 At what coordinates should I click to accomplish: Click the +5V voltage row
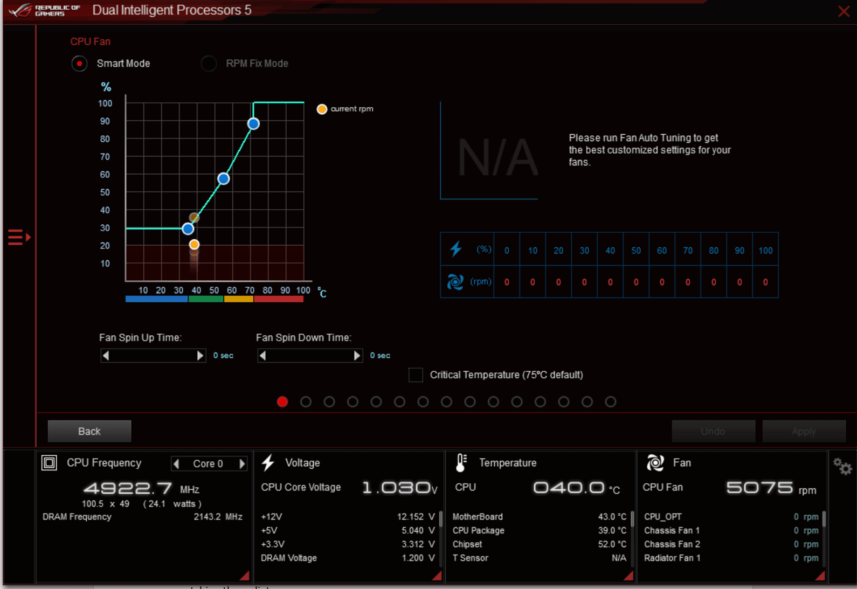(348, 530)
